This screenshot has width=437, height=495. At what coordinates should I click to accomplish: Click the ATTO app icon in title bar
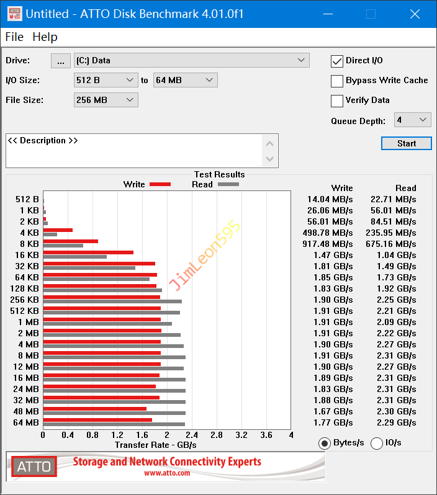tap(14, 14)
